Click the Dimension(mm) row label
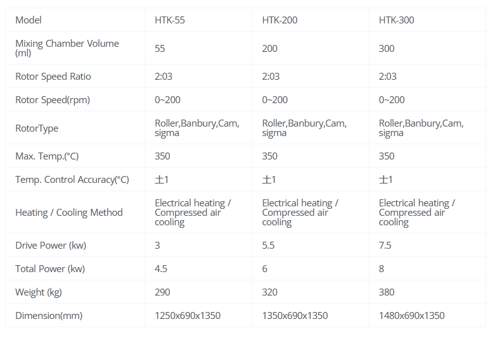 click(49, 315)
